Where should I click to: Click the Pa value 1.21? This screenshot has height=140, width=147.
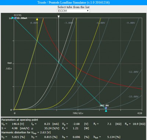(x=75, y=128)
